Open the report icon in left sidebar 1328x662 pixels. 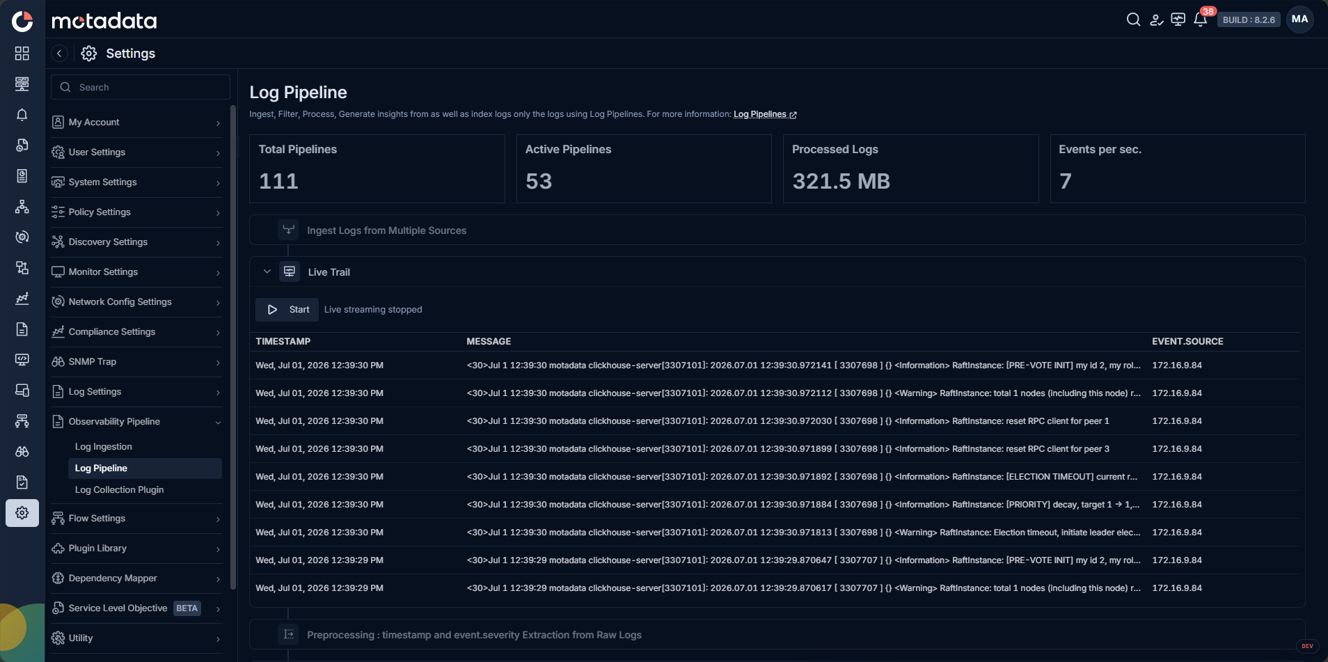[x=22, y=176]
